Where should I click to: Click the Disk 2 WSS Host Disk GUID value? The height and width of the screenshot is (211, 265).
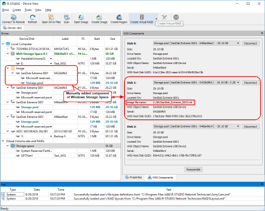(x=177, y=156)
